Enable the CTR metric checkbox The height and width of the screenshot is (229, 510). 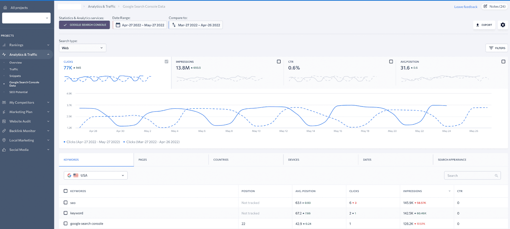click(391, 61)
